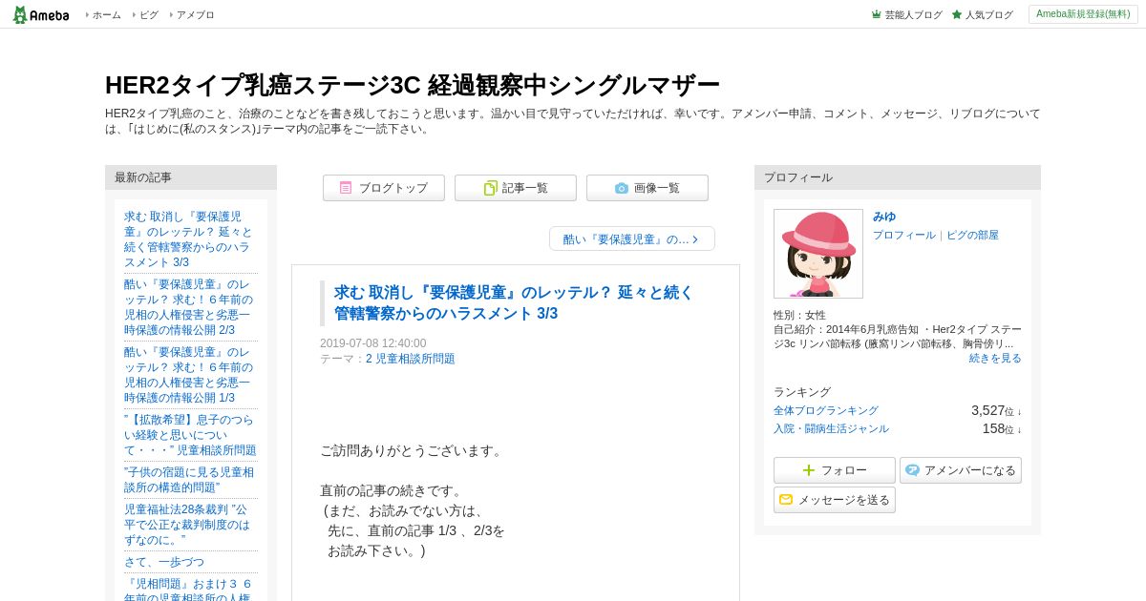Open the blog title HER2タイプ乳癌ステージ3C heading

[x=413, y=85]
